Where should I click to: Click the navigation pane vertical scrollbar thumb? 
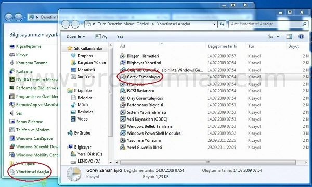click(110, 92)
